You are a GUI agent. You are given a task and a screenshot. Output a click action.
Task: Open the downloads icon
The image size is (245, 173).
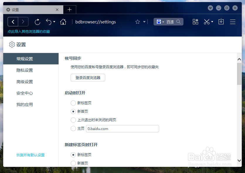tap(221, 22)
